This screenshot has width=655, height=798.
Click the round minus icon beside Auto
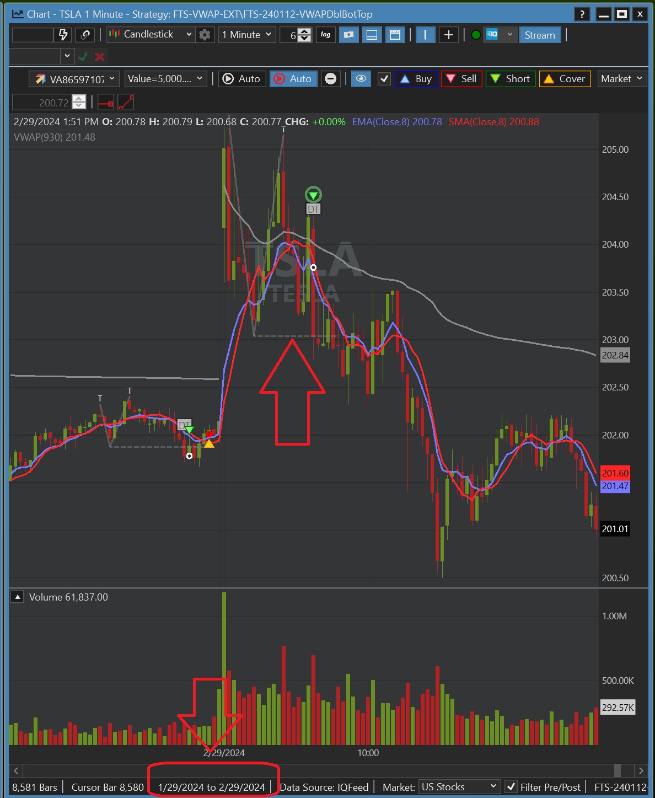[x=330, y=79]
